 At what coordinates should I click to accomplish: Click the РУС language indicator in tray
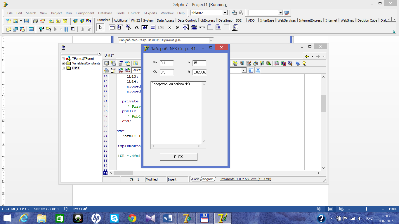369,218
